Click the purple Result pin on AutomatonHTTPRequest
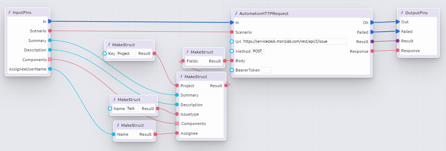Screen dimensions: 446x151 pyautogui.click(x=372, y=41)
